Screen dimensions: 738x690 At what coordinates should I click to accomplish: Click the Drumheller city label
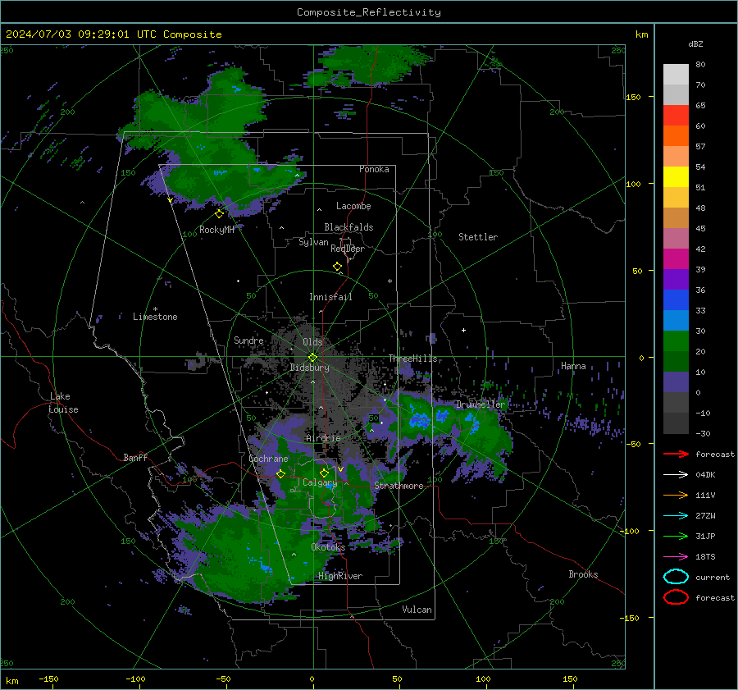(481, 404)
